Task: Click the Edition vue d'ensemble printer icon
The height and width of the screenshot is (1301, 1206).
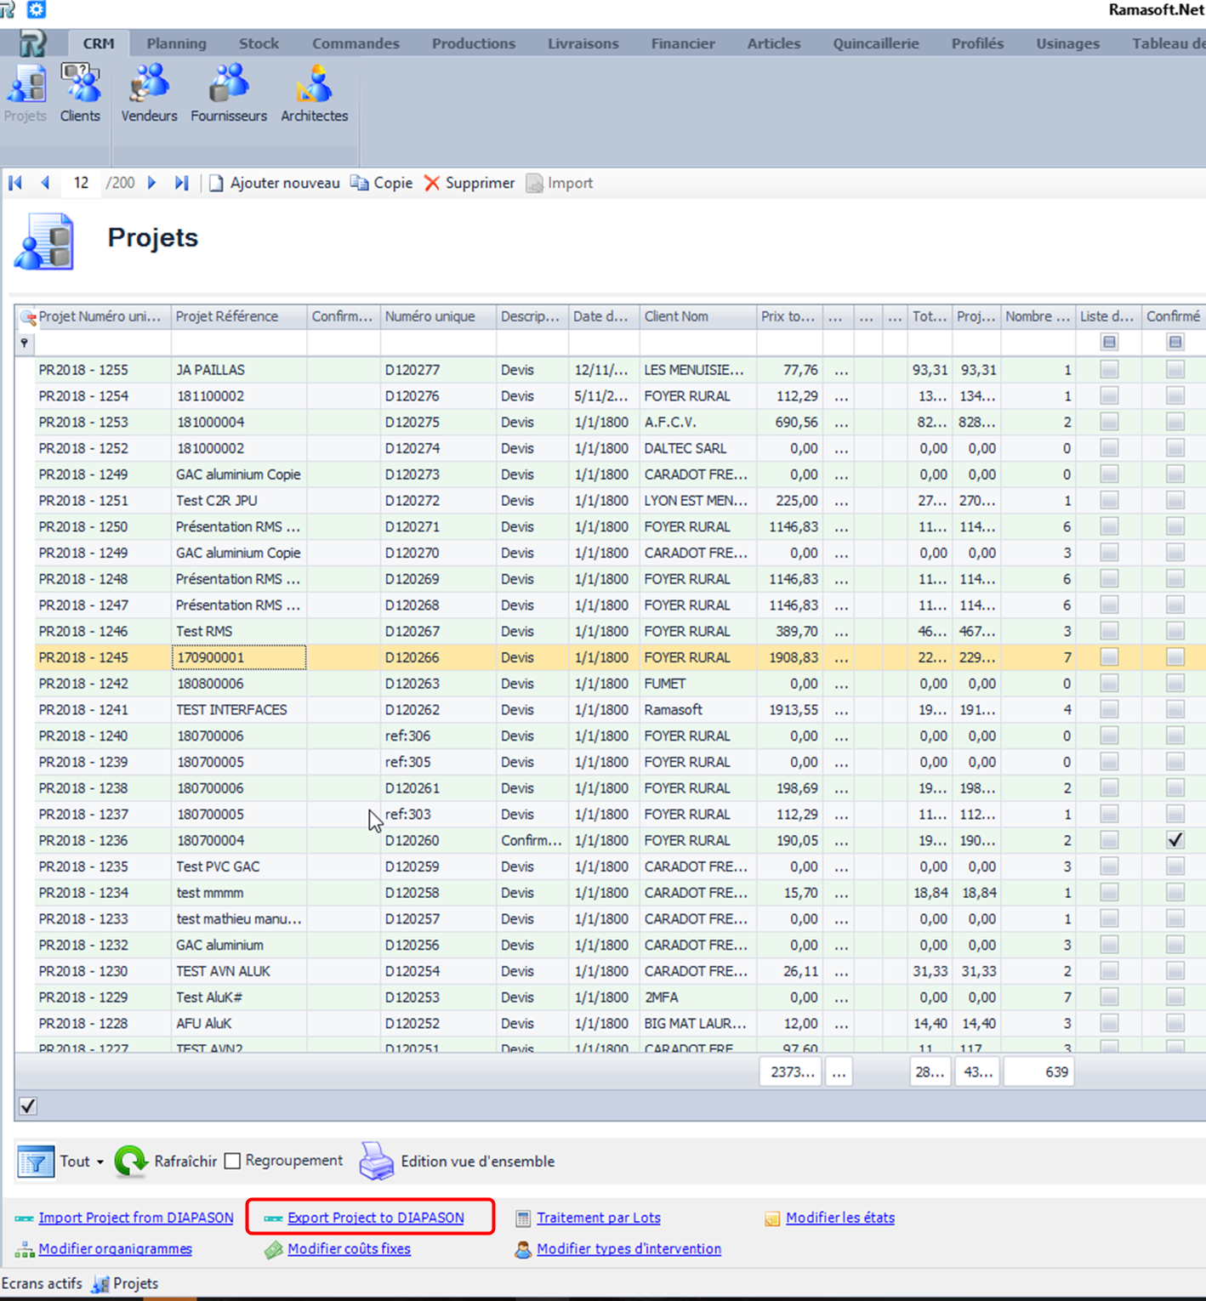Action: pos(376,1162)
